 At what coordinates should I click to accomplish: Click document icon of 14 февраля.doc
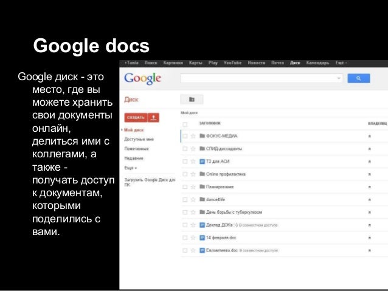(202, 238)
